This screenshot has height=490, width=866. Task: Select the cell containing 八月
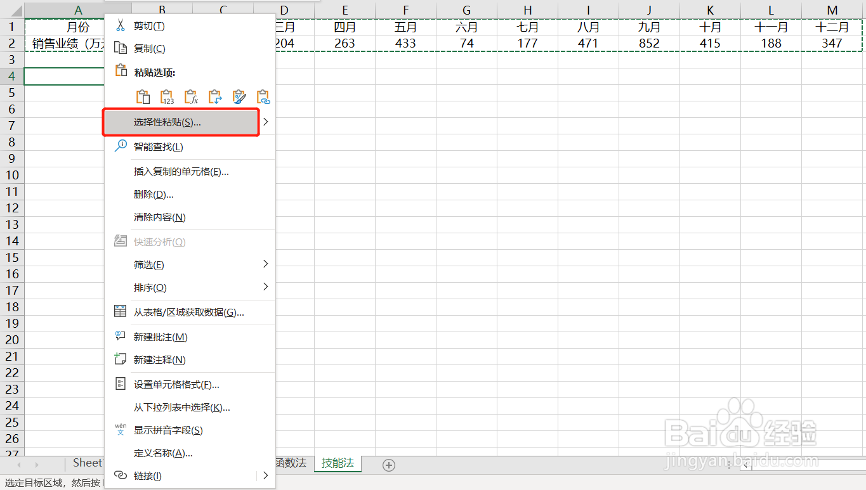tap(588, 27)
